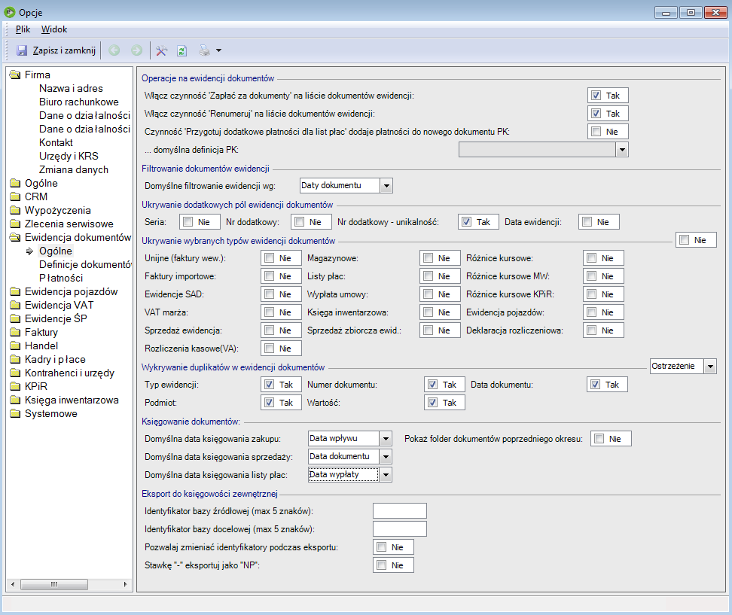The height and width of the screenshot is (615, 732).
Task: Open the Systemowe folder icon
Action: 15,413
